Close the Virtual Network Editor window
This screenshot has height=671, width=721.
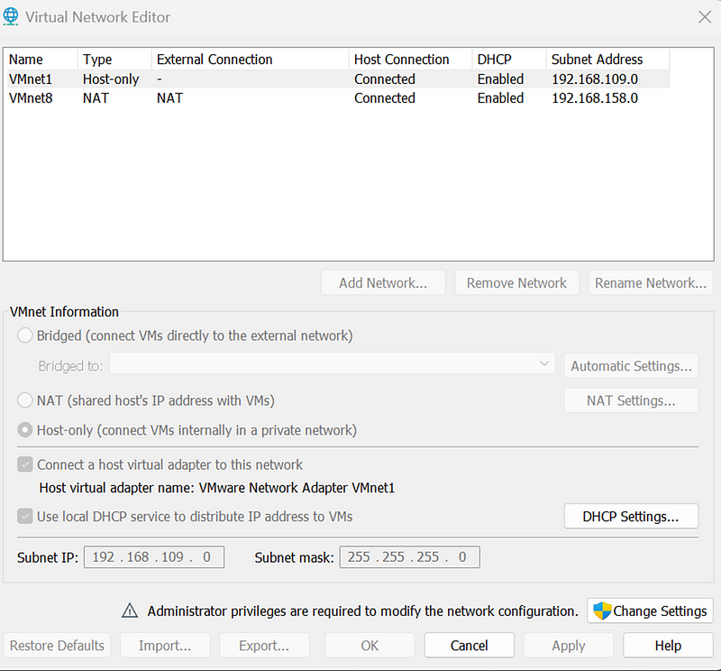705,17
